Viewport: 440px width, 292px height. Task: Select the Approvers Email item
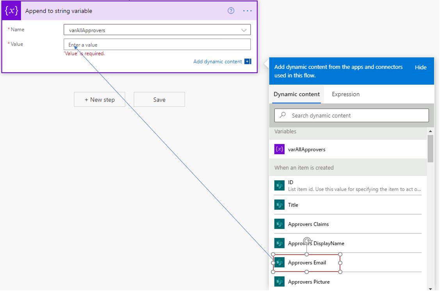(348, 263)
